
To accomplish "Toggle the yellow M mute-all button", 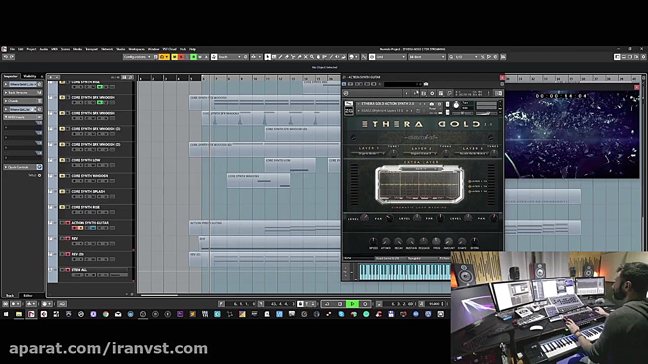I will pos(174,57).
